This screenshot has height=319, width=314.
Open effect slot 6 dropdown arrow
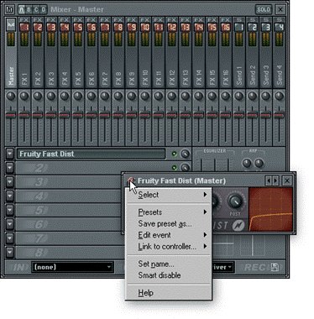coord(10,224)
